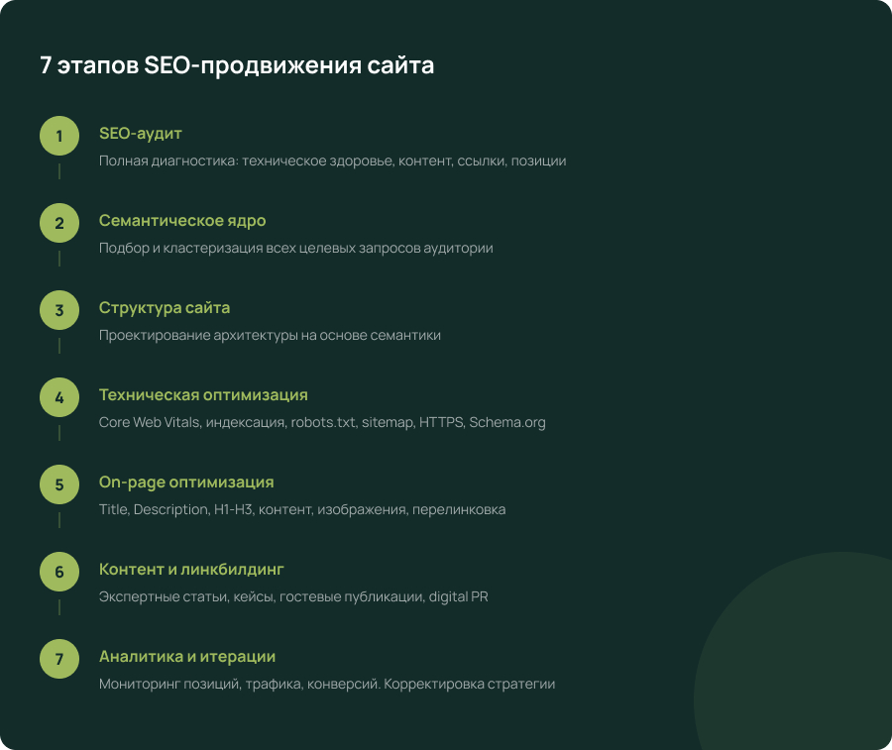
Task: Select the 'Контент и линкбилдинг' step title
Action: [x=191, y=569]
